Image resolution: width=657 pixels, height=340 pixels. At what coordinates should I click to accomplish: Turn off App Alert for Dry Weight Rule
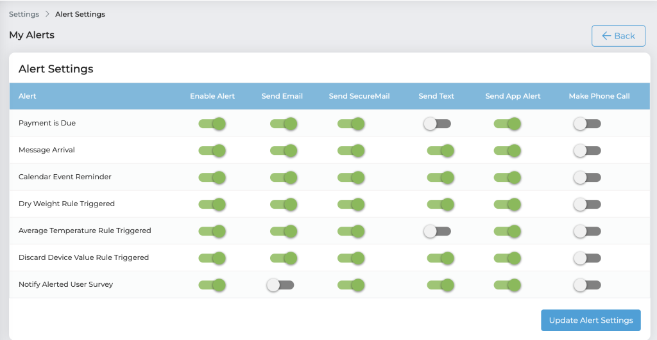click(x=508, y=204)
